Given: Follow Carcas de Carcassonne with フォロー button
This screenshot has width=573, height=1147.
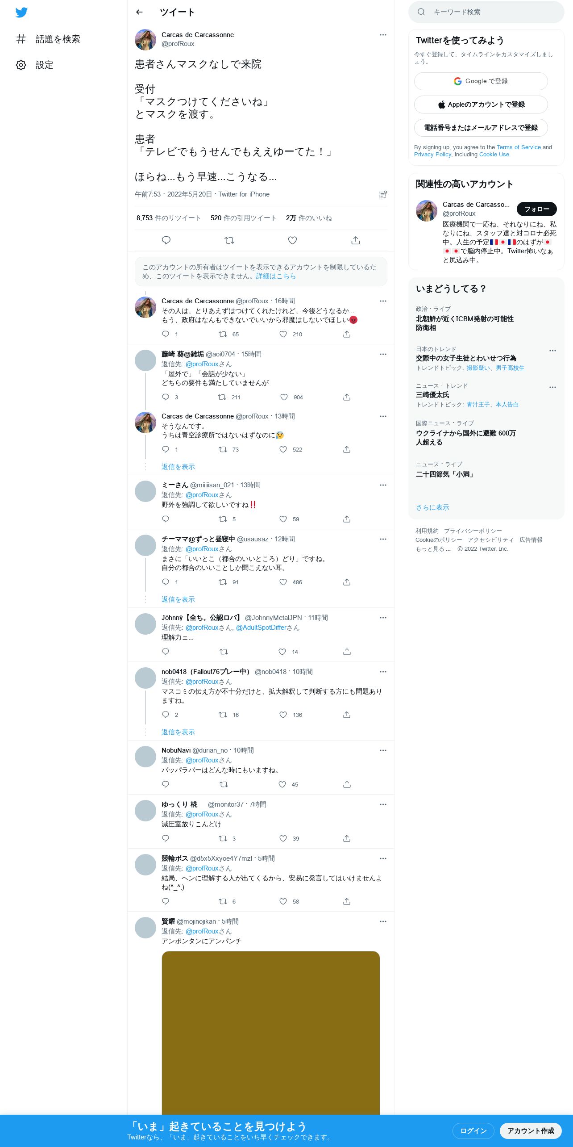Looking at the screenshot, I should (536, 209).
